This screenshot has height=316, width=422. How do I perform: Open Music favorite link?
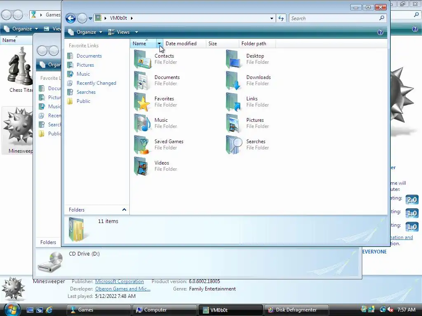click(x=83, y=74)
